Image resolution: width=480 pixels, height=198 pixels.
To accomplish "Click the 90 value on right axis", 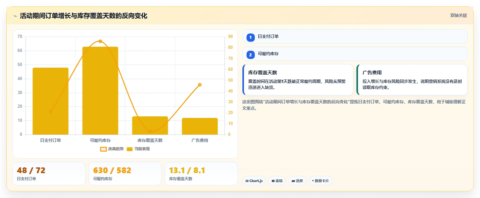I will coord(230,37).
